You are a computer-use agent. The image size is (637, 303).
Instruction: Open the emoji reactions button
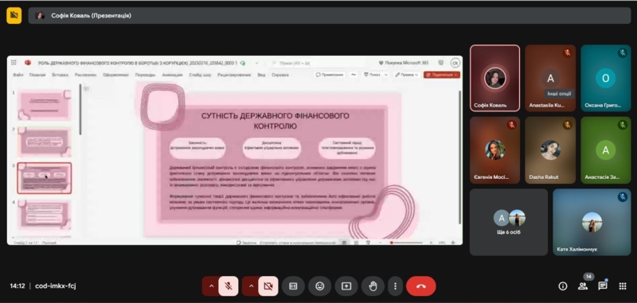click(320, 286)
